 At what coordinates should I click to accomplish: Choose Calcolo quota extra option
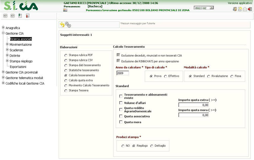(x=66, y=81)
